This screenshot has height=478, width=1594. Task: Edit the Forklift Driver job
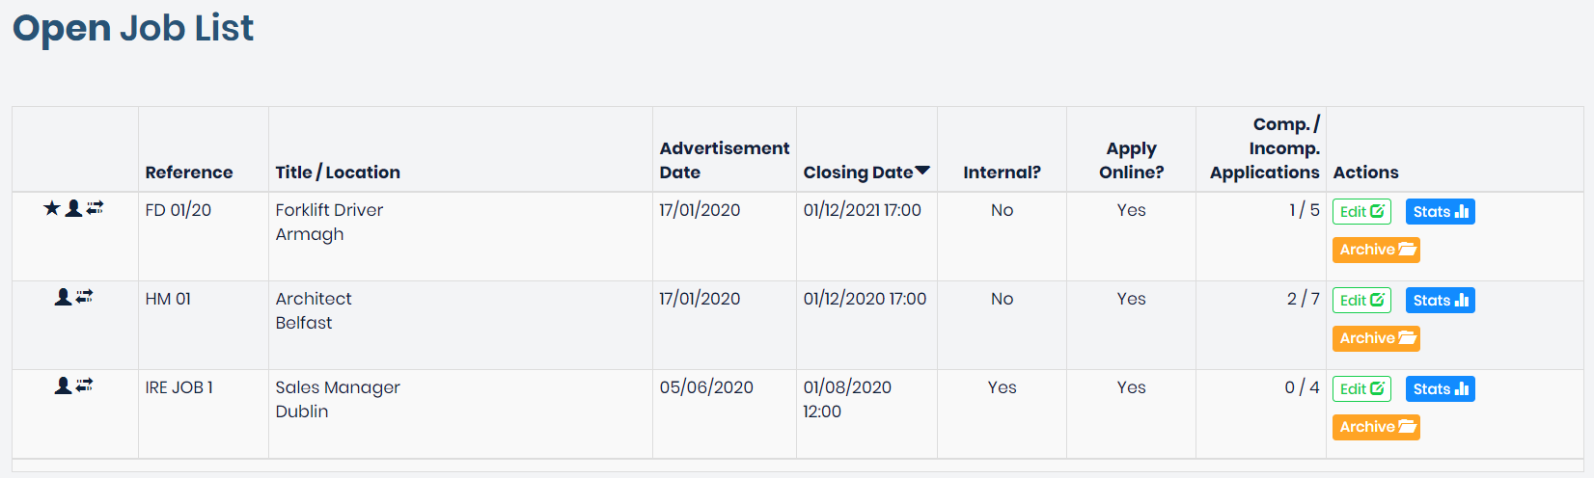(x=1361, y=212)
